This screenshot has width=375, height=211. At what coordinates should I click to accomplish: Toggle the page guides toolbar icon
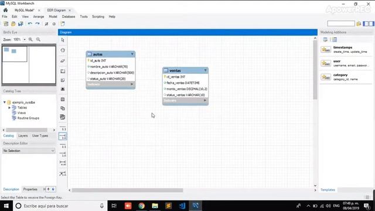click(x=54, y=24)
